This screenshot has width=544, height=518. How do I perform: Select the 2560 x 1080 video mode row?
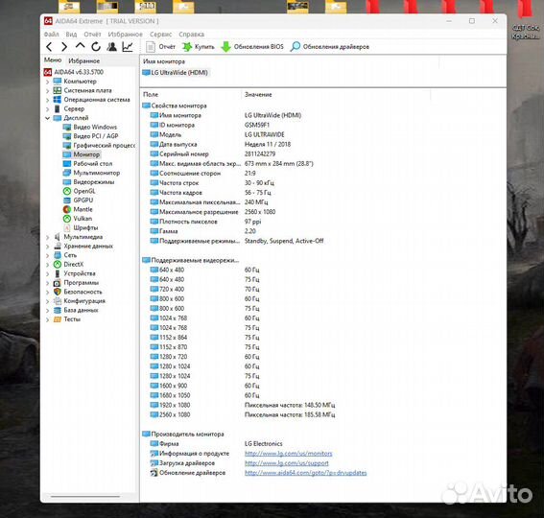(243, 414)
